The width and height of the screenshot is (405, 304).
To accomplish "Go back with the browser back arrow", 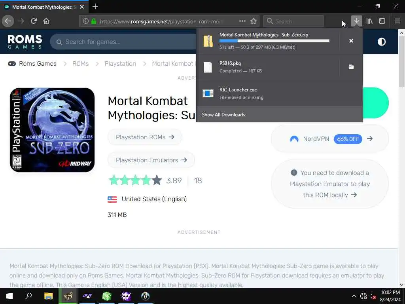I will tap(8, 21).
